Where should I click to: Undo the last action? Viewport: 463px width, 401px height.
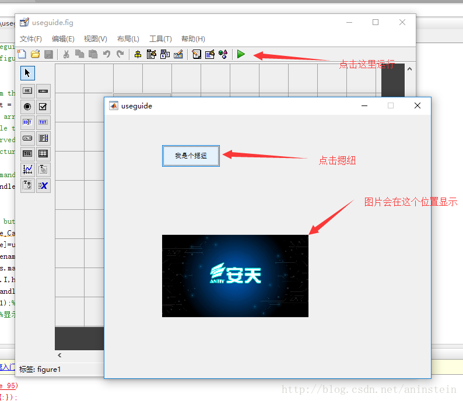click(x=106, y=54)
